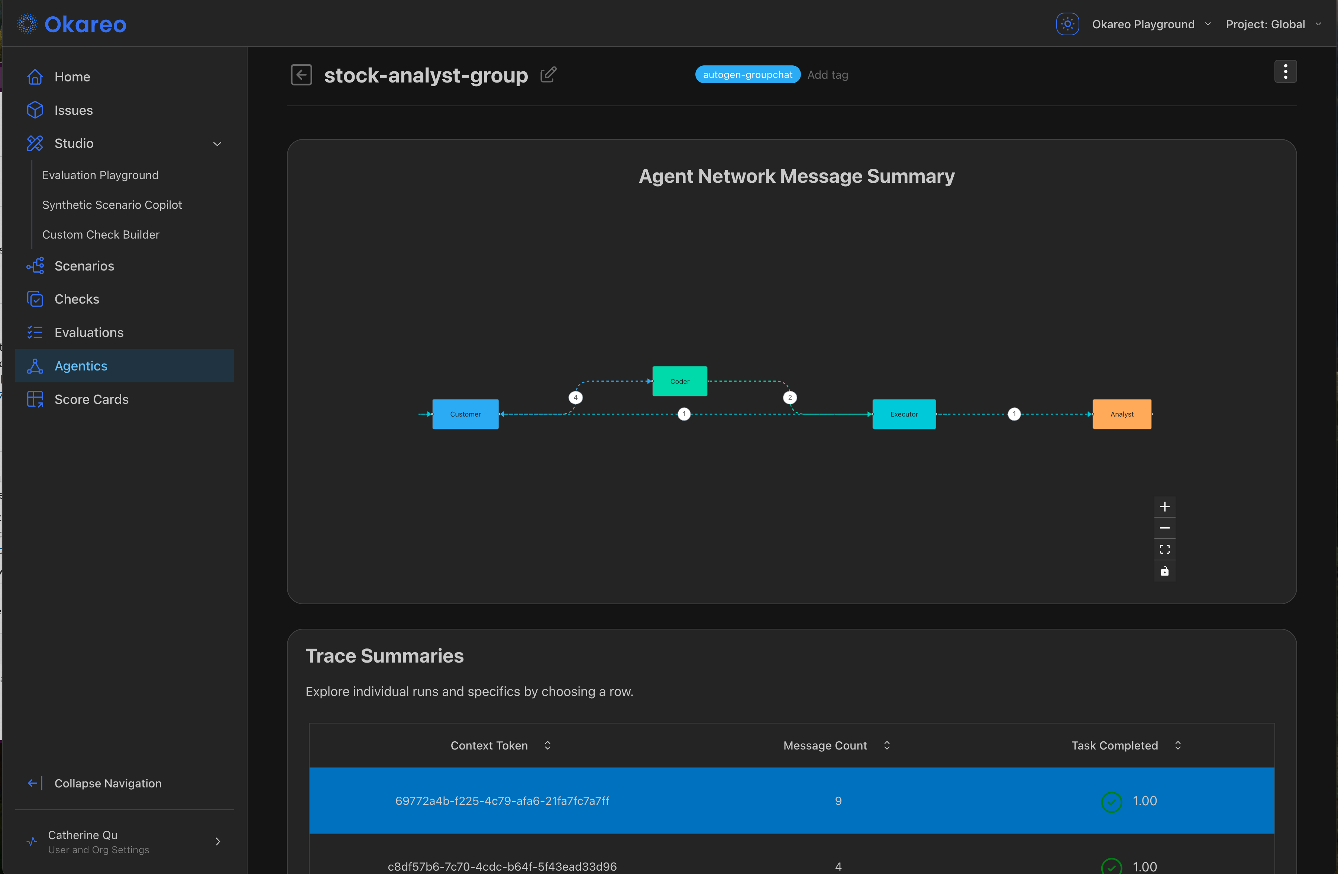Screen dimensions: 1338x874
Task: Click Collapse Navigation
Action: (107, 783)
